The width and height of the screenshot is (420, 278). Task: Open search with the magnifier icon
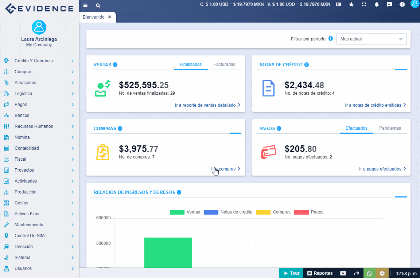[98, 5]
